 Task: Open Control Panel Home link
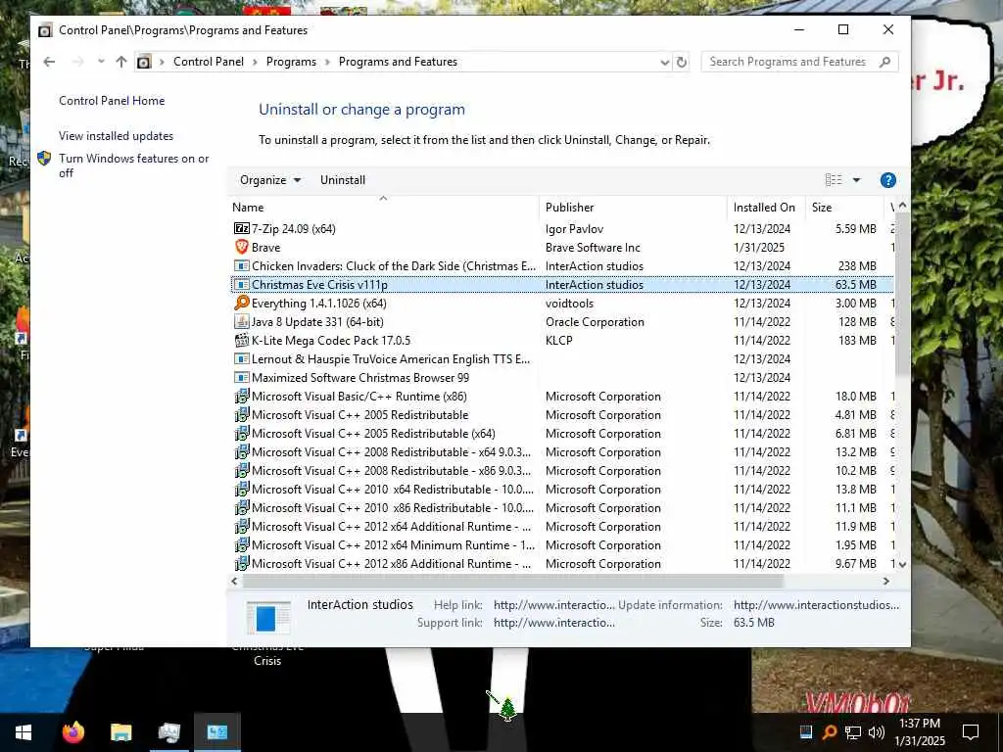pyautogui.click(x=112, y=101)
